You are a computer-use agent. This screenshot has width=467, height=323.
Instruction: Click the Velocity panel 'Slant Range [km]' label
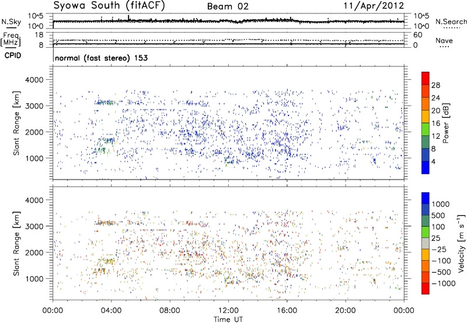tap(16, 243)
